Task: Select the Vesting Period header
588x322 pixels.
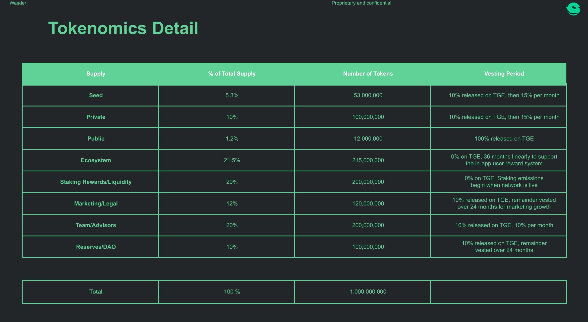Action: pos(504,74)
